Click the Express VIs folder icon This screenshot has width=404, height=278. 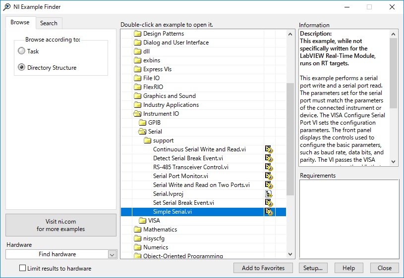[138, 69]
